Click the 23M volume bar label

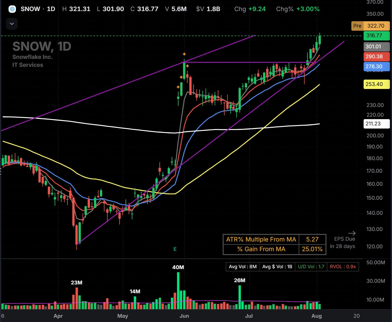coord(77,283)
